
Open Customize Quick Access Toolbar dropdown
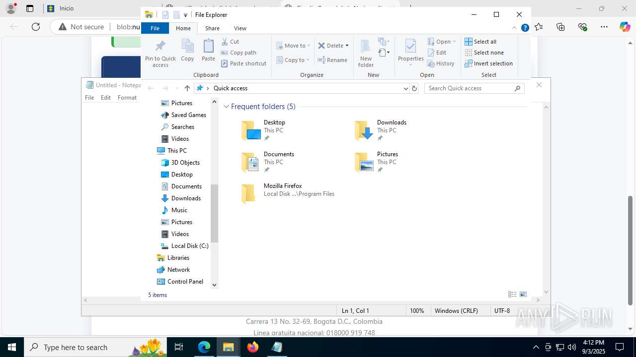pos(185,15)
